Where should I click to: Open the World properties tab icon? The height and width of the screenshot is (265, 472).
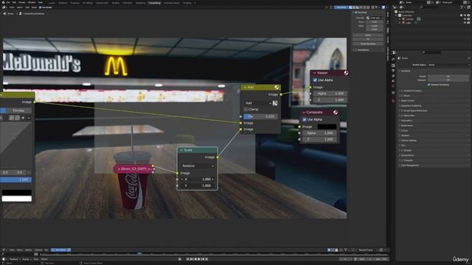coord(393,86)
